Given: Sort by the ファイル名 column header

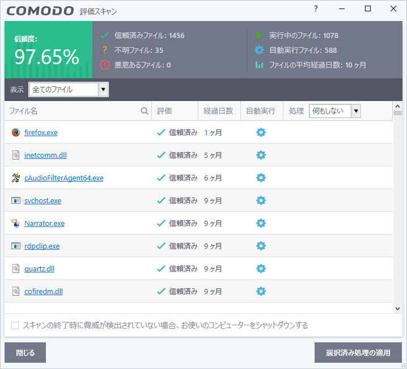Looking at the screenshot, I should (23, 111).
